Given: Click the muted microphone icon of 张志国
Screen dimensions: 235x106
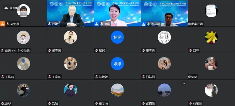Looking at the screenshot, I should click(49, 51).
